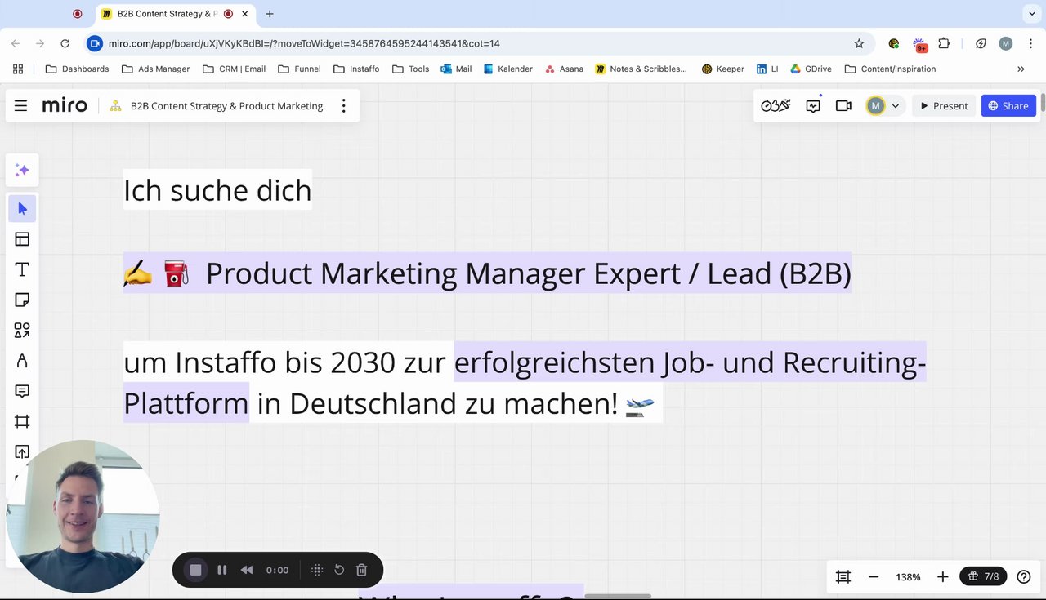Bookmark this page with the star
Image resolution: width=1046 pixels, height=600 pixels.
point(859,43)
